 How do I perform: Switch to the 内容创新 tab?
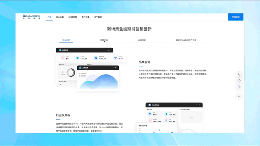pos(142,40)
